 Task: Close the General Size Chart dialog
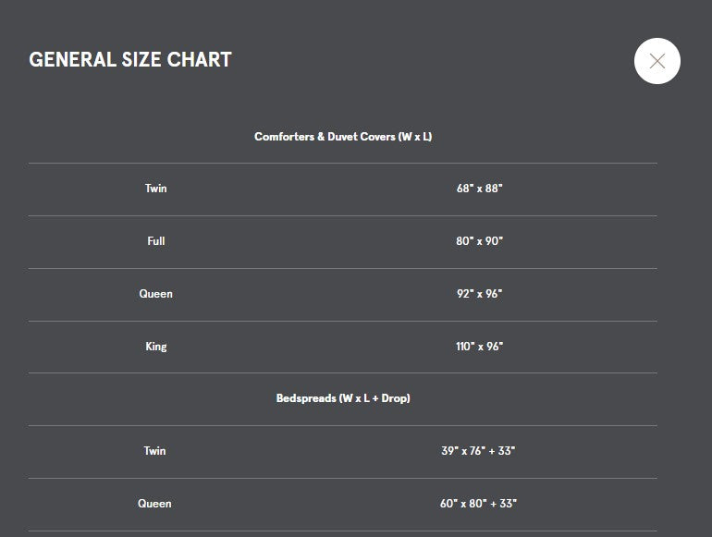[657, 61]
